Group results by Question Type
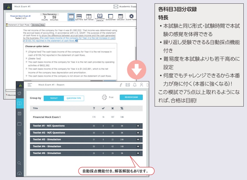The width and height of the screenshot is (247, 180). [74, 98]
